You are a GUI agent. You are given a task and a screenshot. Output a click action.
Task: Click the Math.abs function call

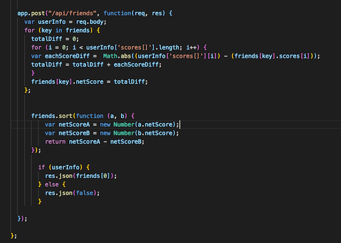[x=117, y=56]
